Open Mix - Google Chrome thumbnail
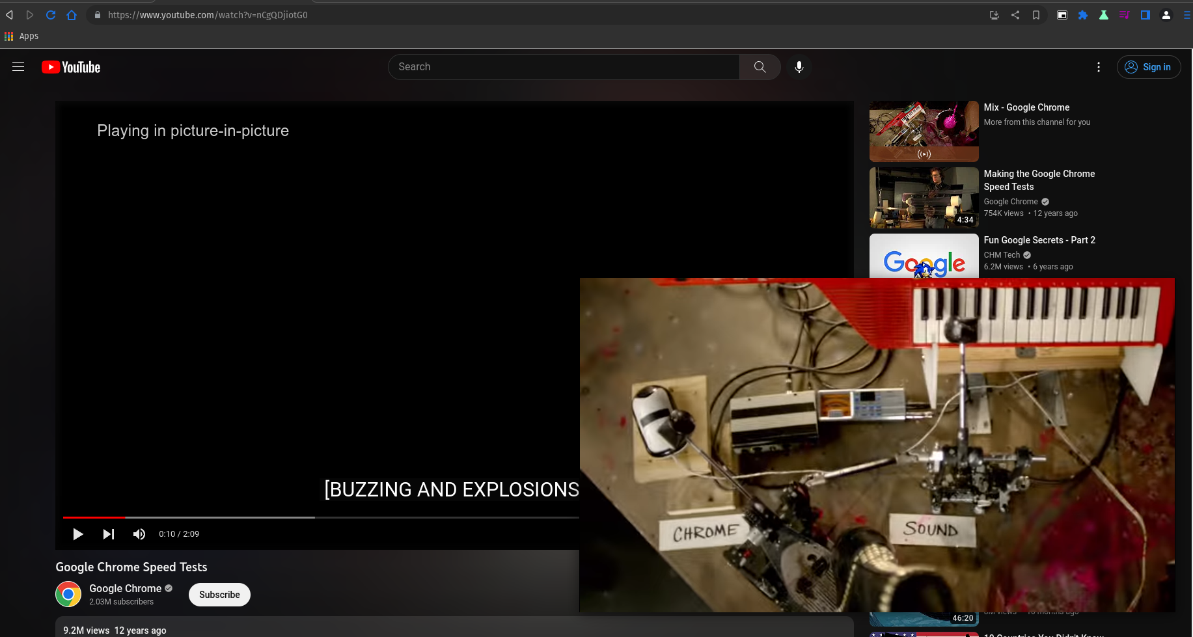This screenshot has height=637, width=1193. (x=924, y=131)
